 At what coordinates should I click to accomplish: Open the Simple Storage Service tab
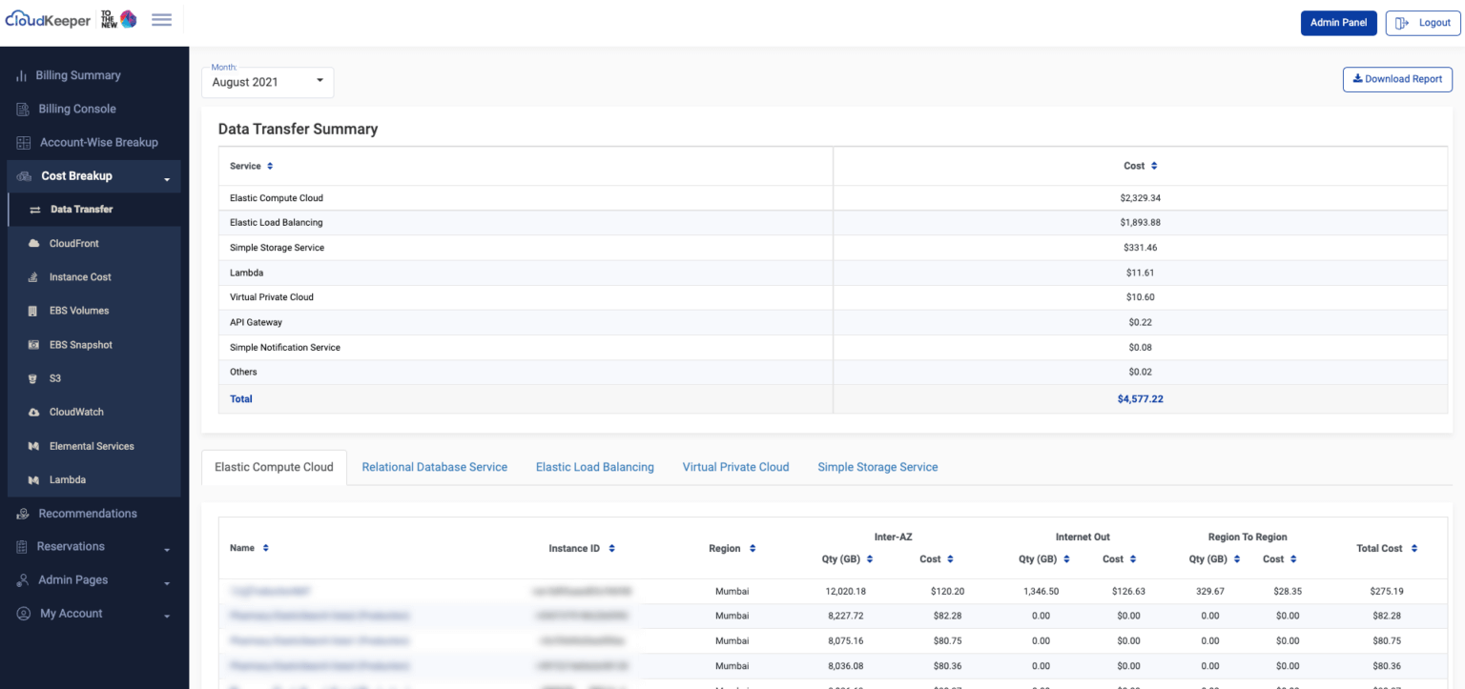pos(877,467)
